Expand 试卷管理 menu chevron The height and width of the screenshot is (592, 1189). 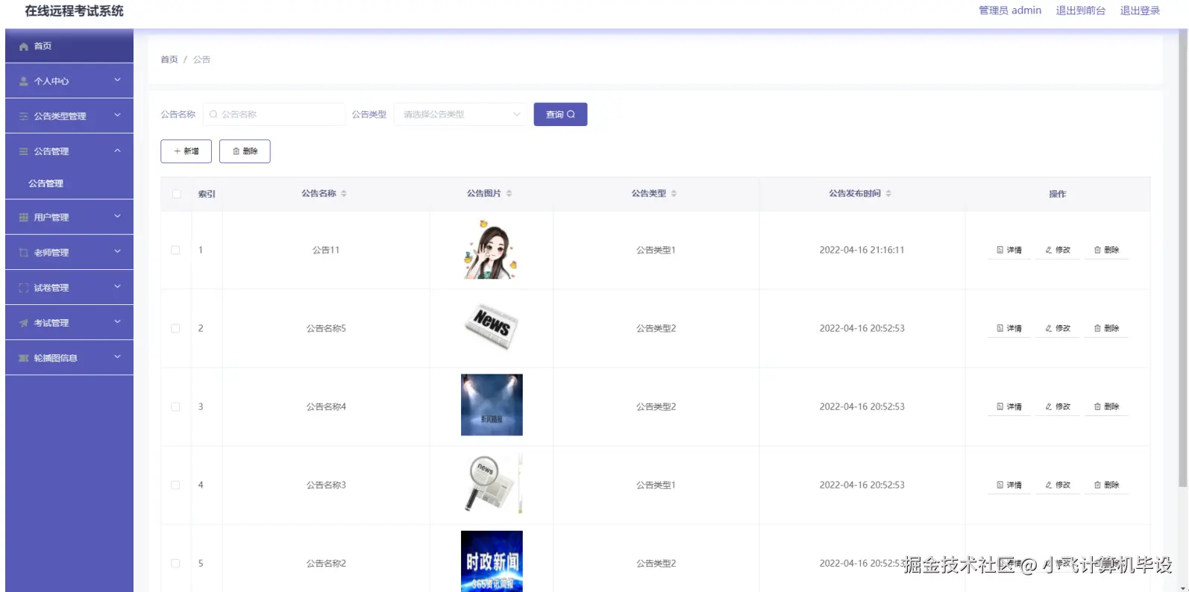pyautogui.click(x=117, y=286)
